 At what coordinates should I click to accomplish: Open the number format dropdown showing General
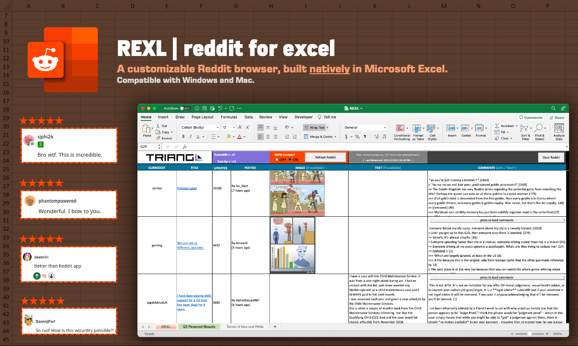click(x=365, y=127)
